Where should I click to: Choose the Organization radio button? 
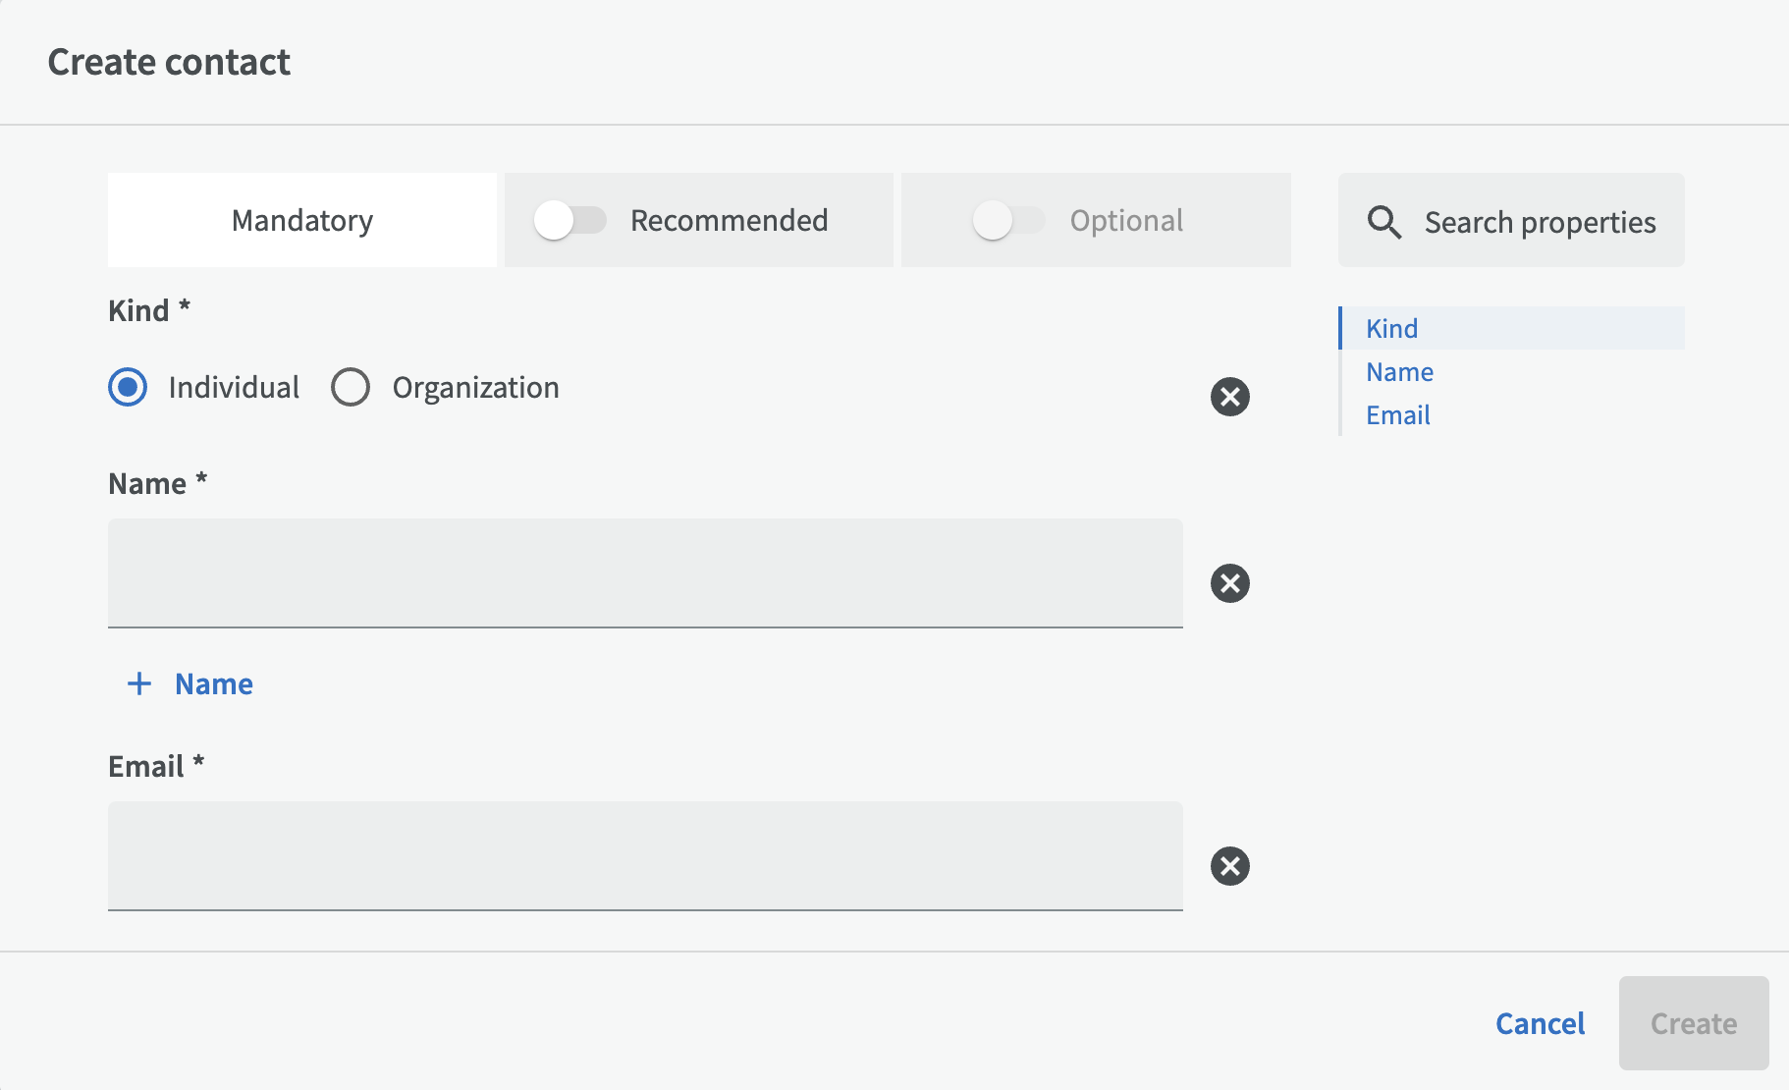tap(351, 387)
